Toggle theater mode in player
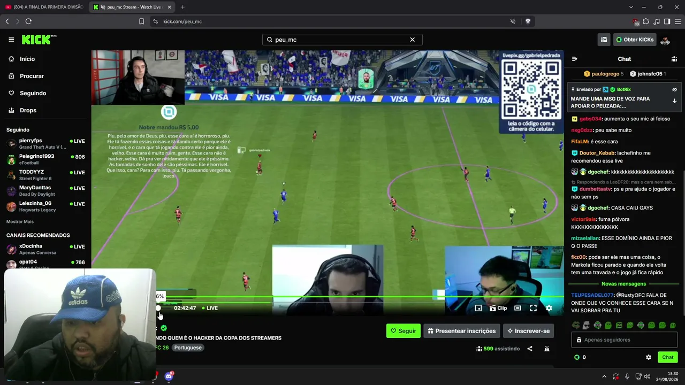The width and height of the screenshot is (685, 385). pyautogui.click(x=517, y=308)
